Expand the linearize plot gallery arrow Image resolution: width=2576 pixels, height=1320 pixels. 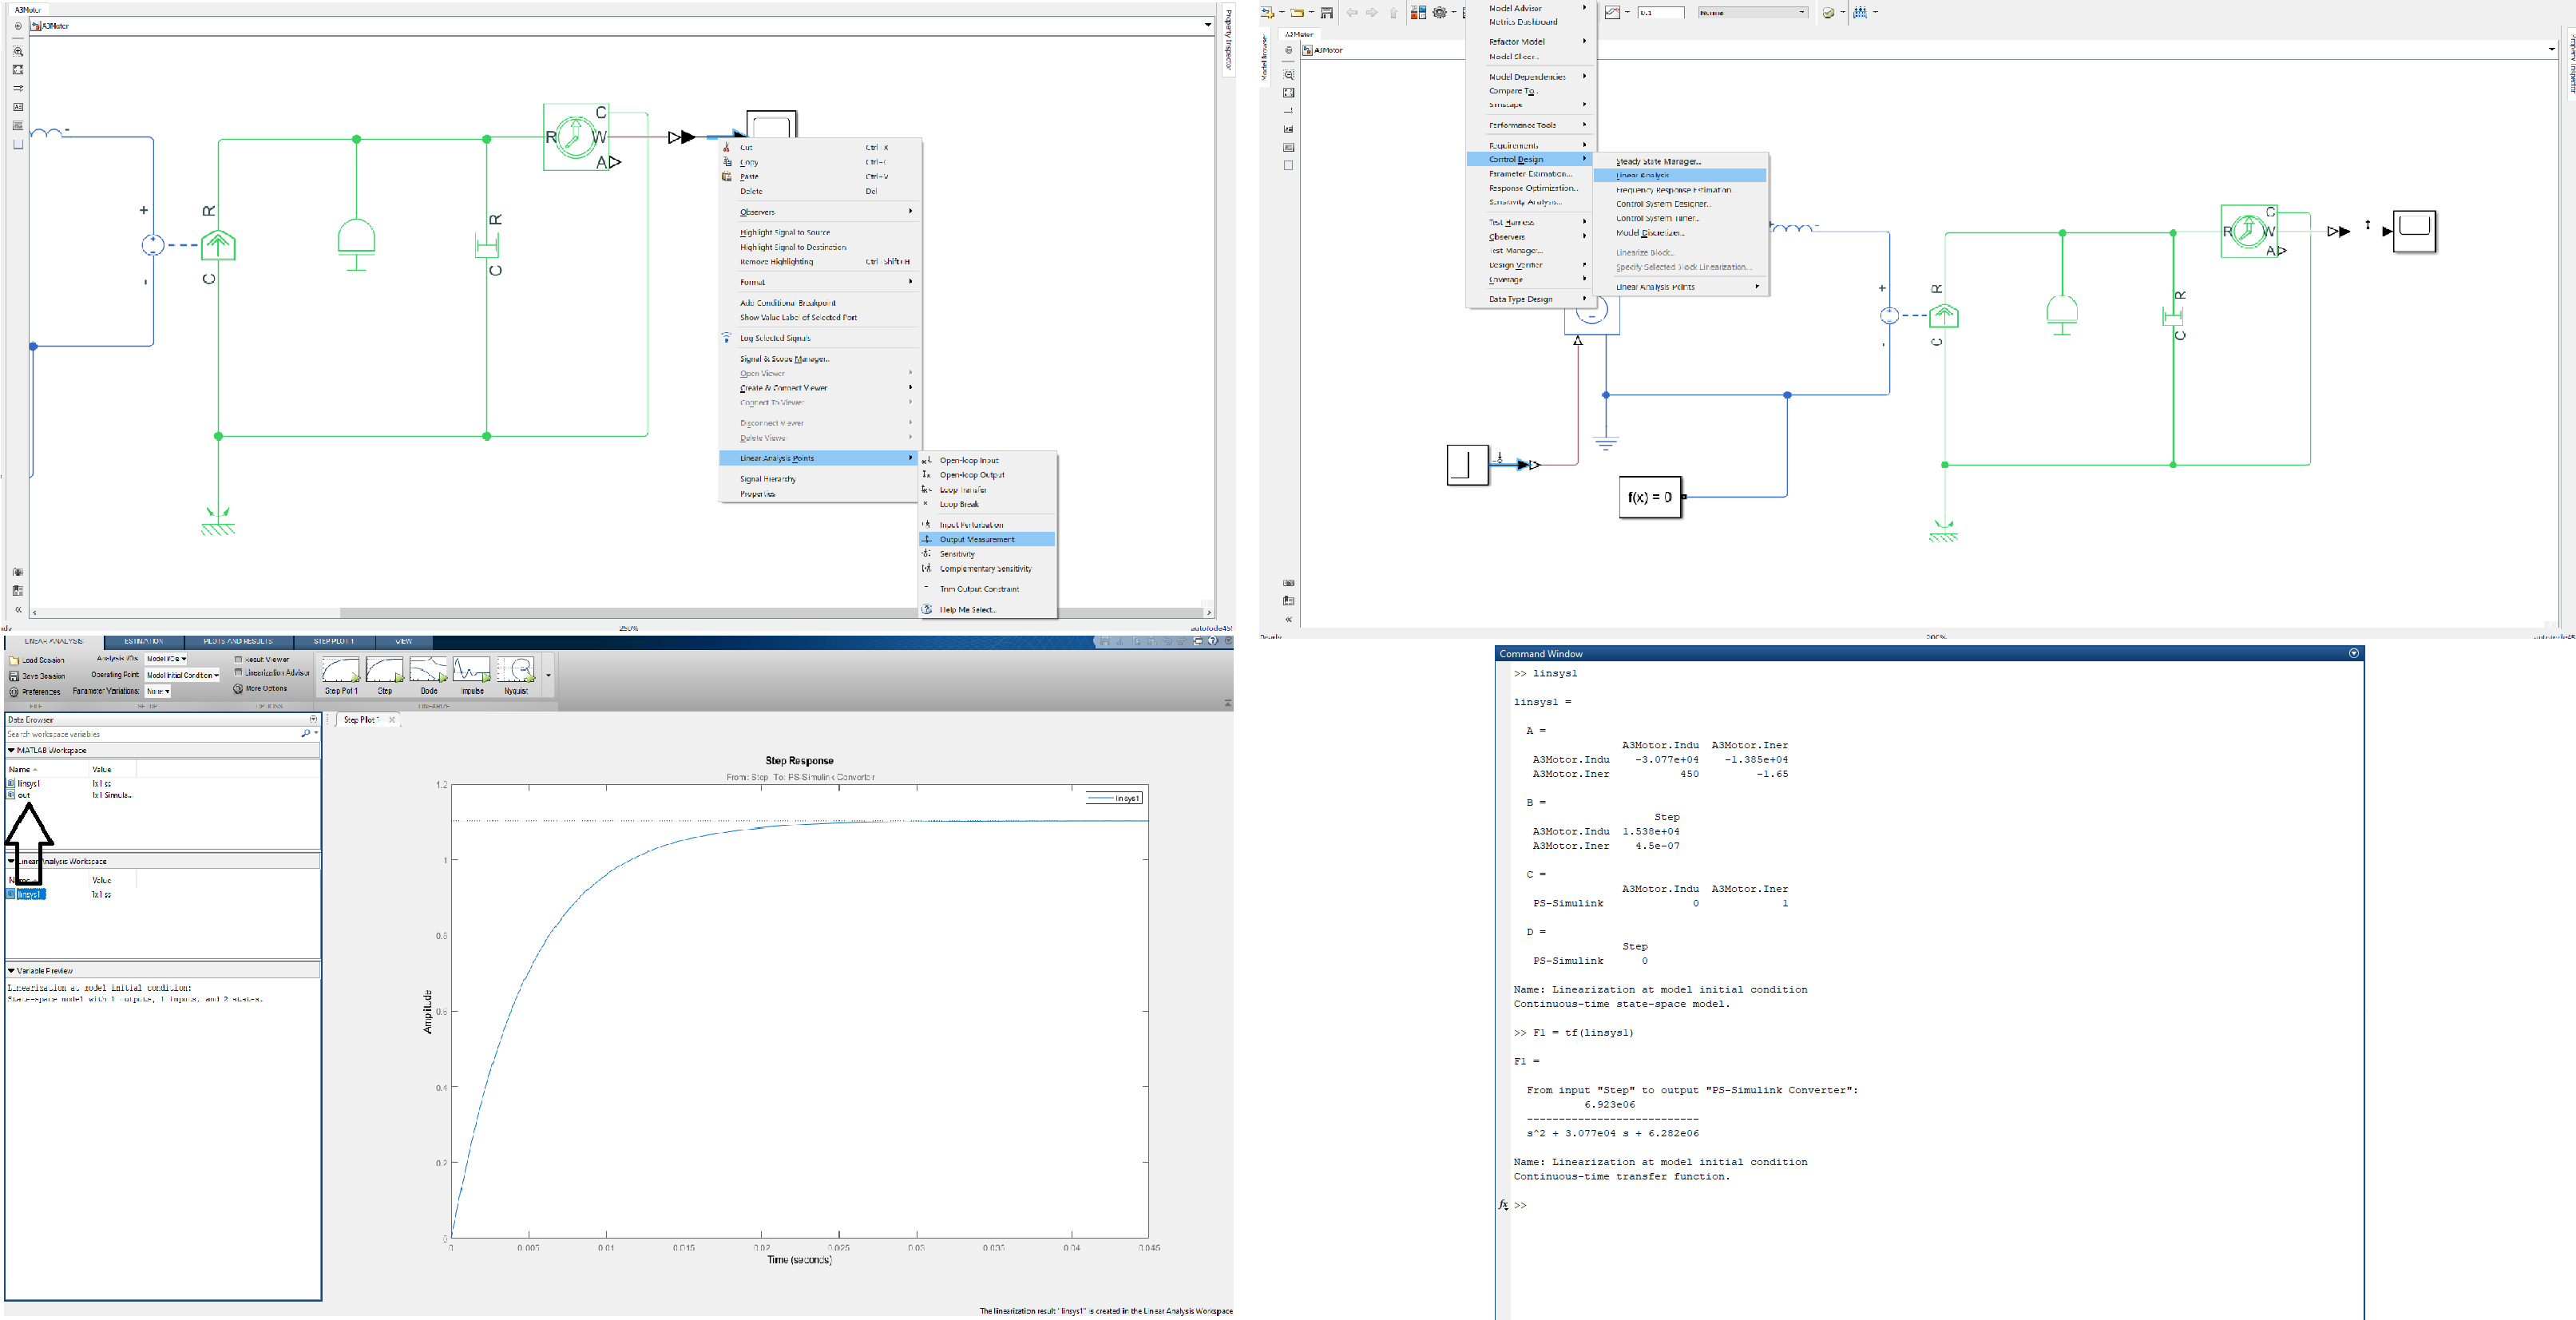(x=548, y=675)
